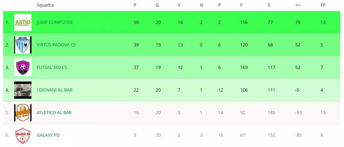The height and width of the screenshot is (147, 344).
Task: Click the Futsal 360 C5 logo
Action: pyautogui.click(x=23, y=68)
